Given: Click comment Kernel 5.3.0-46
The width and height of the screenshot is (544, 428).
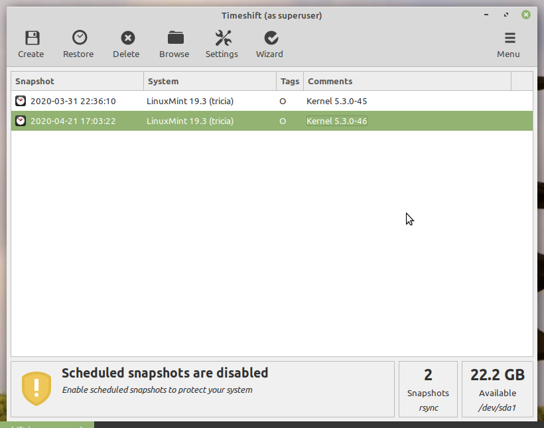Looking at the screenshot, I should (336, 121).
